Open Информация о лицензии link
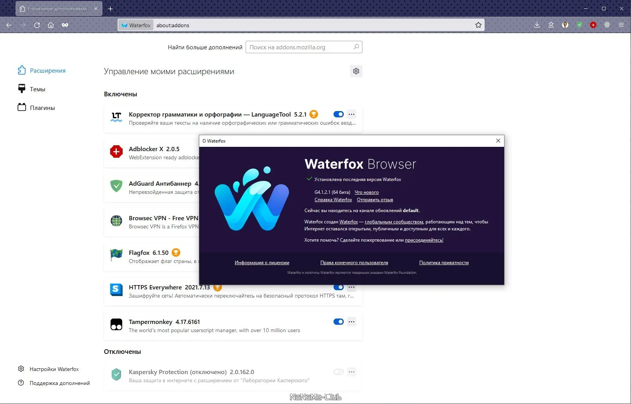The image size is (631, 404). click(x=262, y=263)
